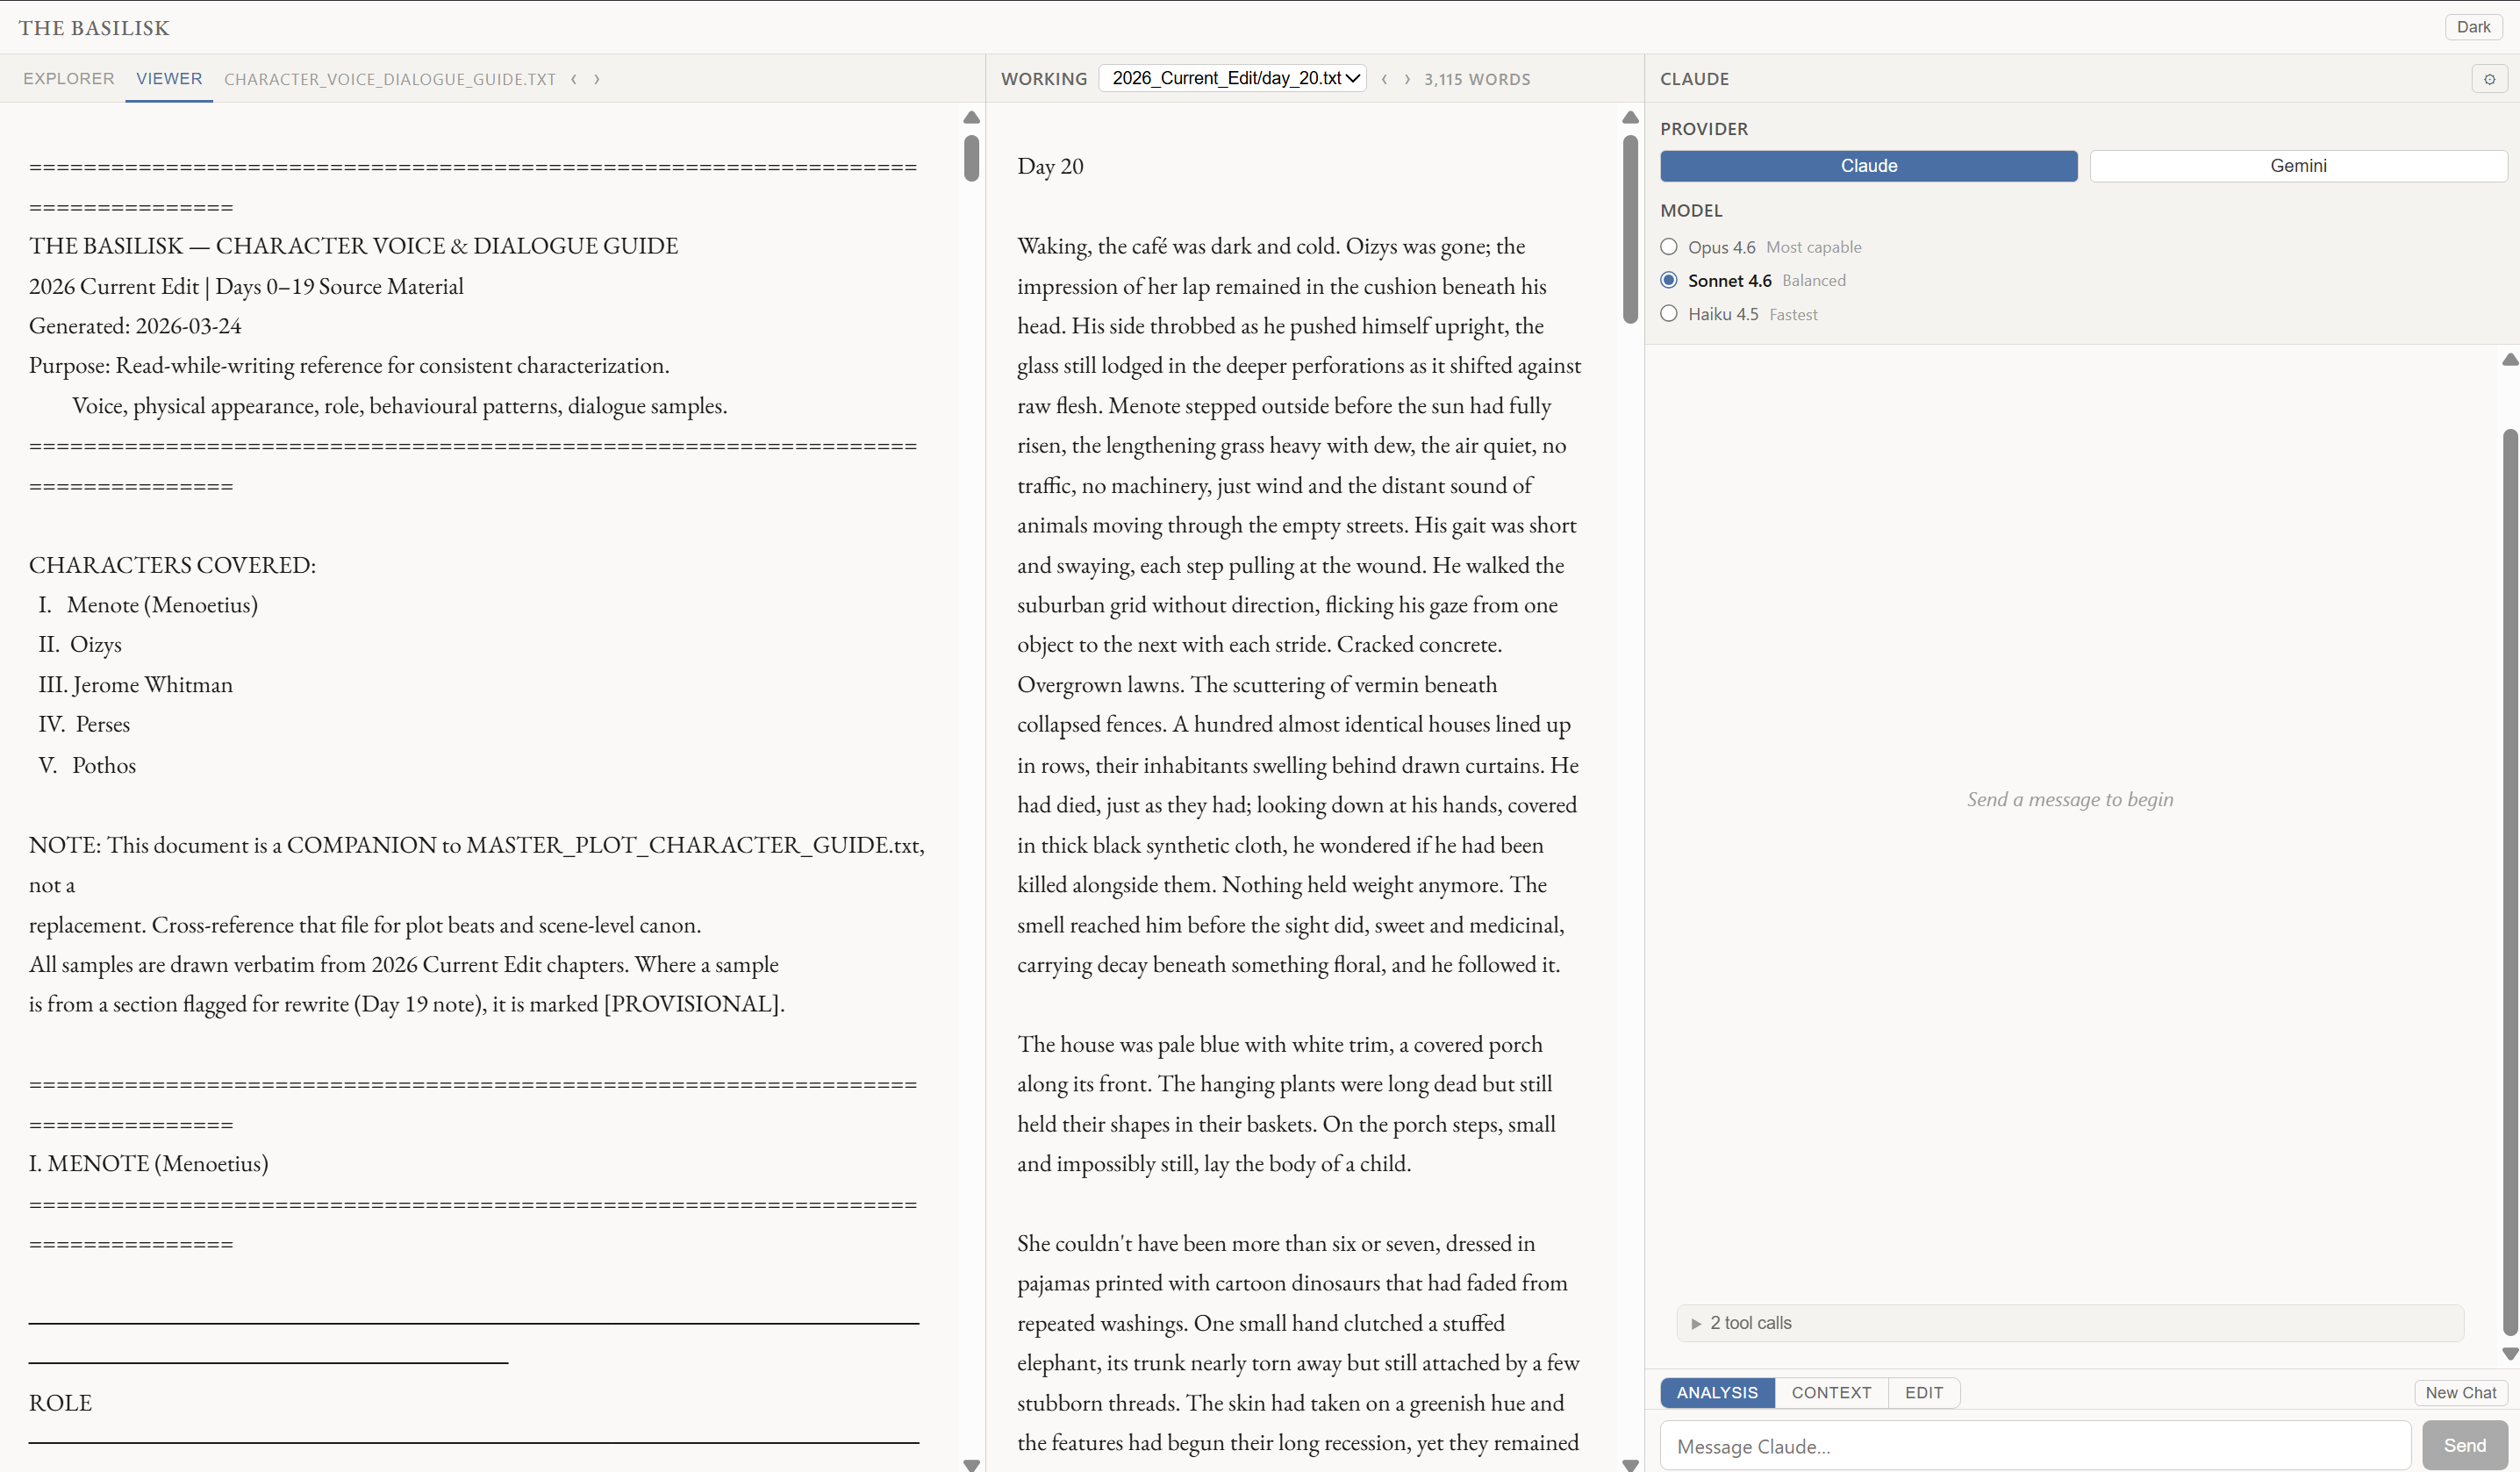2520x1472 pixels.
Task: Select the Analysis mode tab
Action: [1717, 1392]
